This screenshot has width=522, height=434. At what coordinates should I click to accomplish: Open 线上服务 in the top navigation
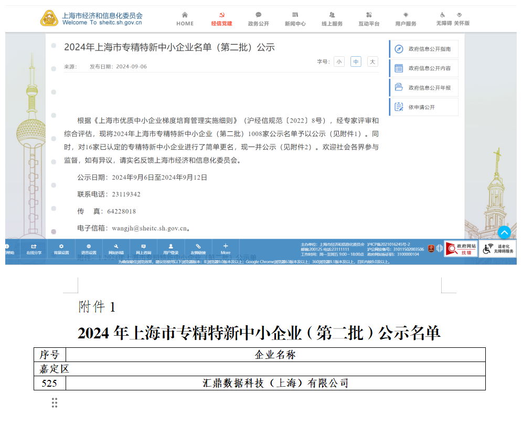[x=332, y=19]
